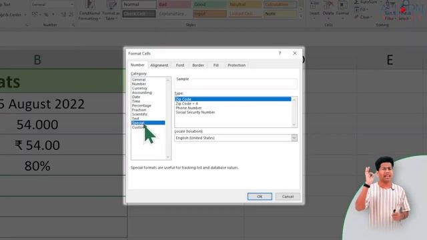Click the Clear button in Editing group
This screenshot has height=240, width=427.
pyautogui.click(x=363, y=17)
